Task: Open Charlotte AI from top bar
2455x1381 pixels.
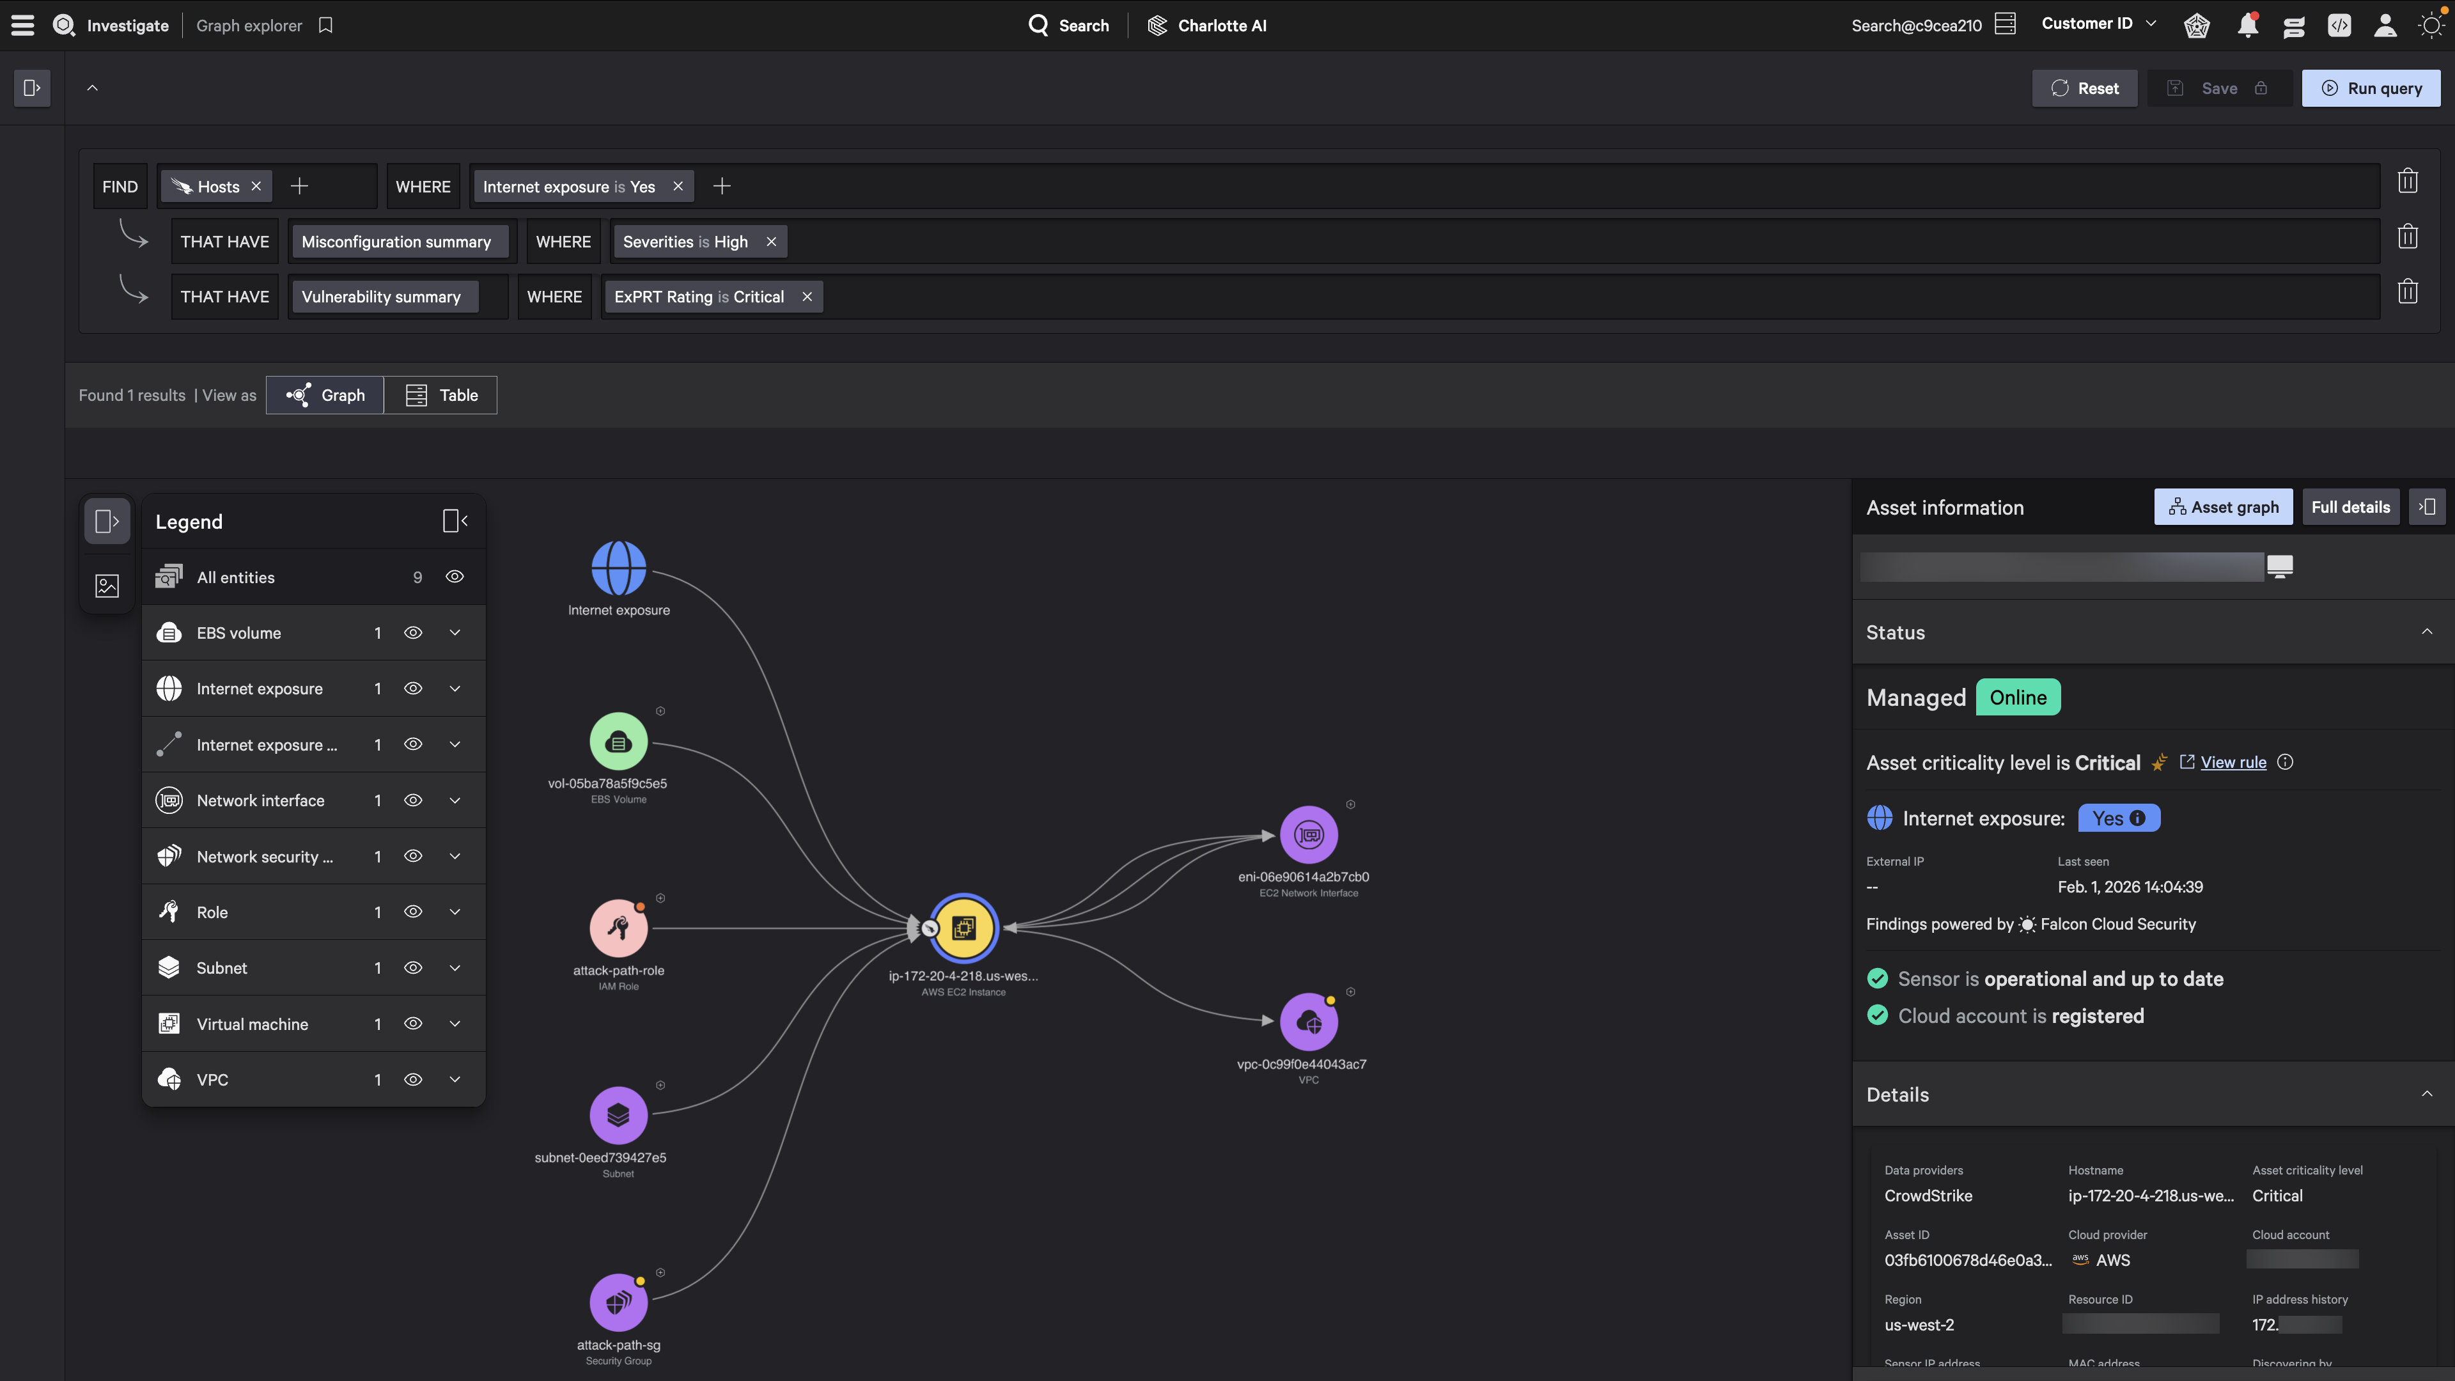Action: click(1206, 26)
